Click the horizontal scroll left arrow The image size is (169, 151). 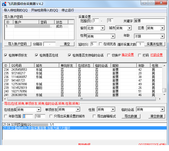point(5,99)
